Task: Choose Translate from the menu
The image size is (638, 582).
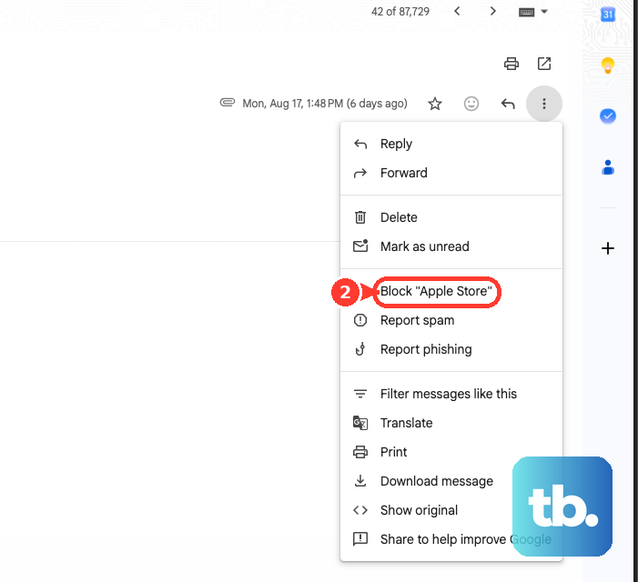Action: coord(451,423)
